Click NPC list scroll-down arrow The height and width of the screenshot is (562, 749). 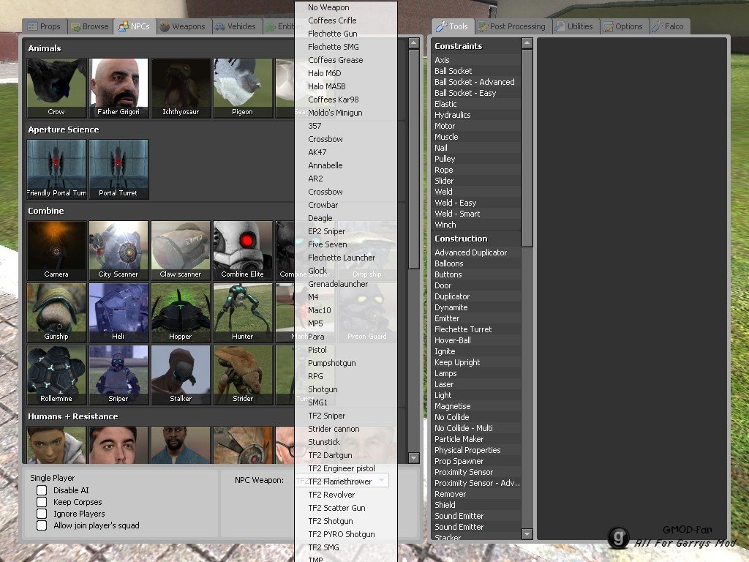414,458
